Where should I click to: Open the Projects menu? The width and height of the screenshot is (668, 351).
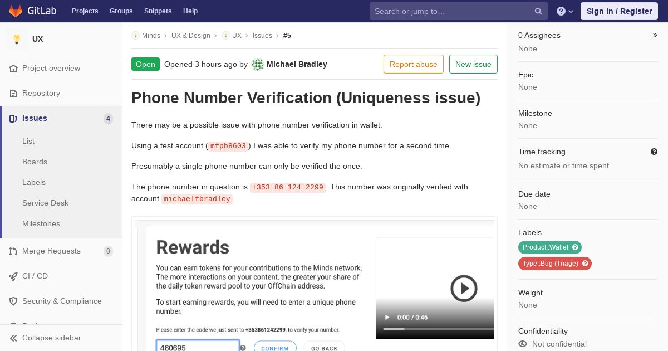[x=85, y=11]
